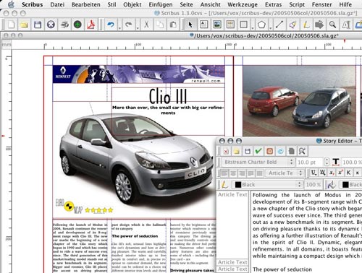This screenshot has height=273, width=362.
Task: Undo last action with blue arrow
Action: 111,25
